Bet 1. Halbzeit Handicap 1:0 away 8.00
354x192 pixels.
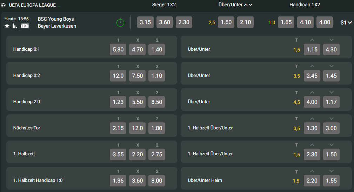pos(157,180)
